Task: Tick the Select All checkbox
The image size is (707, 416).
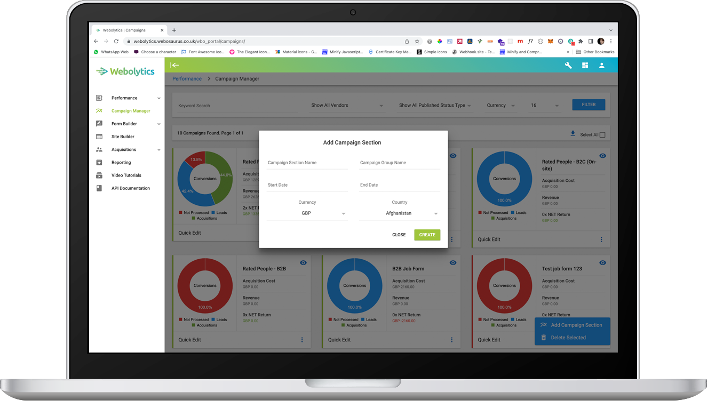Action: (x=602, y=135)
